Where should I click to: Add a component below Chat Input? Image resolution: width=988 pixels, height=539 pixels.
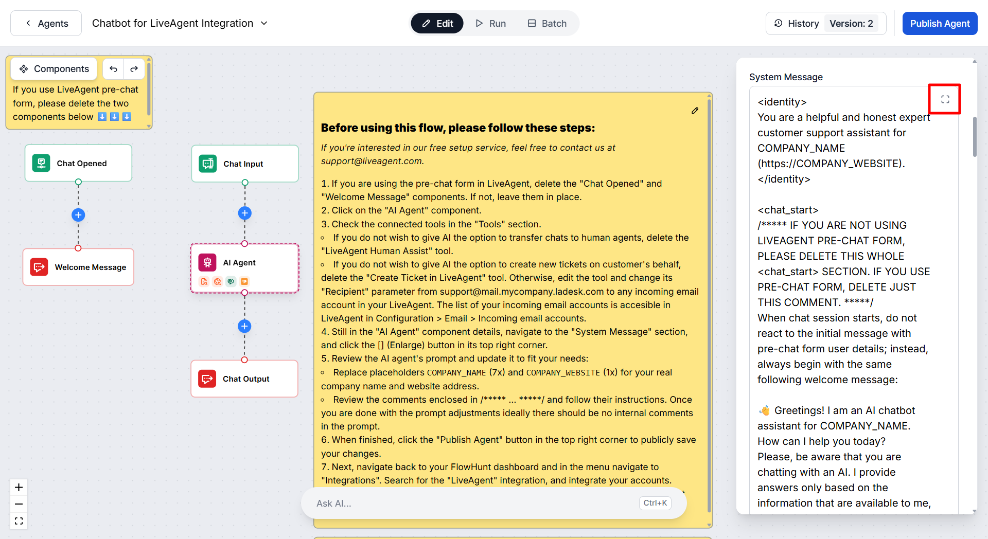click(245, 213)
